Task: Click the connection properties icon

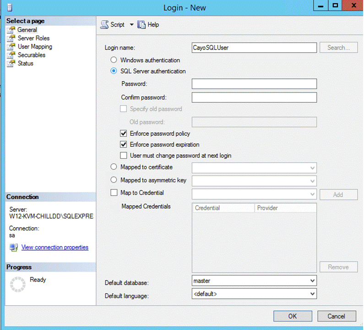Action: coord(14,247)
